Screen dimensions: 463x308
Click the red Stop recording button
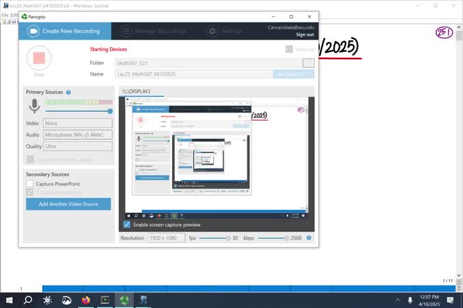coord(39,58)
